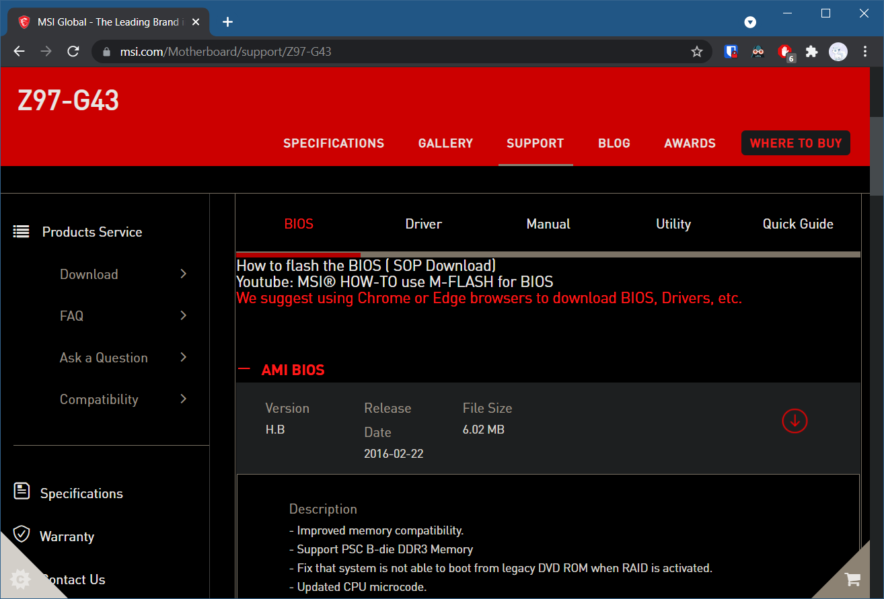
Task: Expand the Compatibility submenu chevron
Action: coord(183,399)
